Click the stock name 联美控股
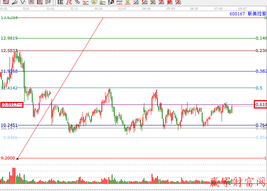The width and height of the screenshot is (267, 191). (x=256, y=14)
